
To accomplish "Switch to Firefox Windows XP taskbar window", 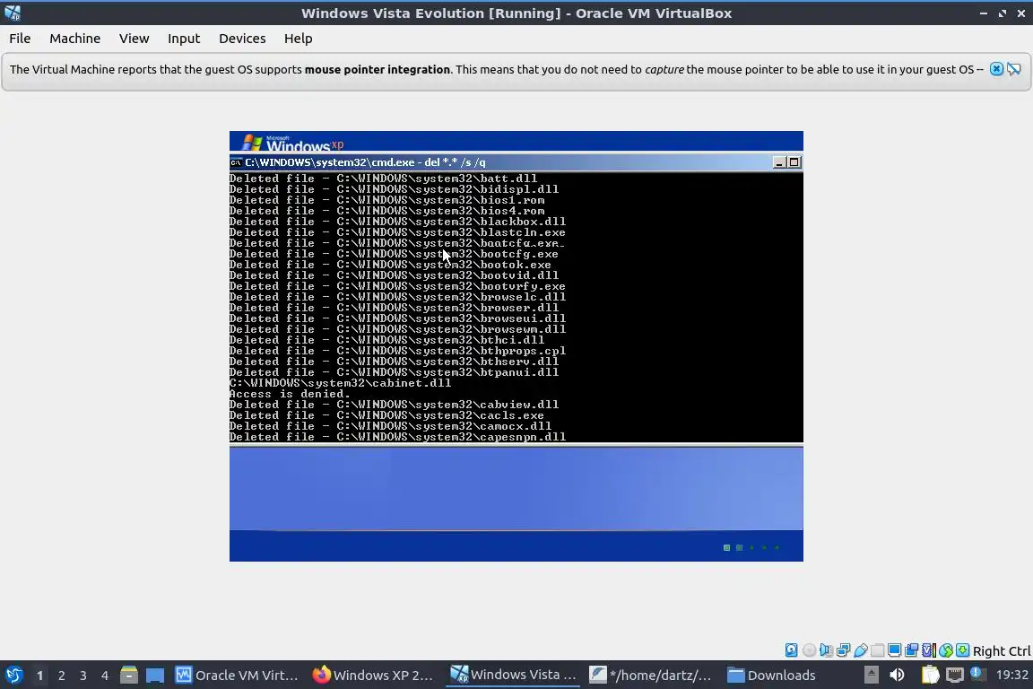I will click(374, 676).
